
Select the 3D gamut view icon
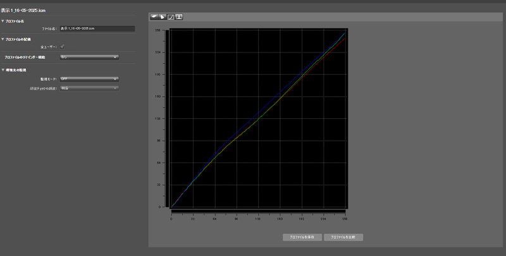pyautogui.click(x=154, y=17)
